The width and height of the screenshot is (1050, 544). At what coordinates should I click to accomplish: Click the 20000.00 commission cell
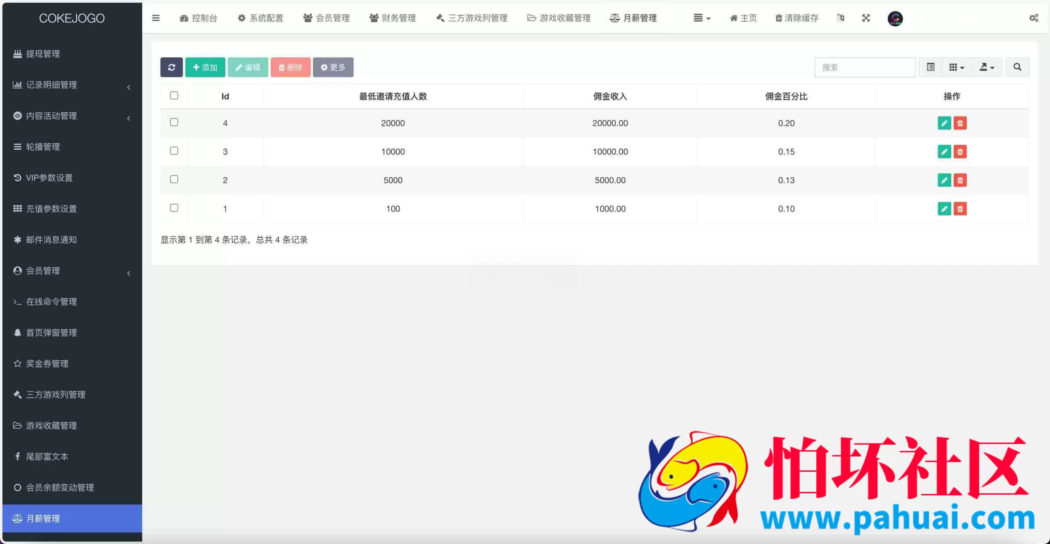pos(610,123)
